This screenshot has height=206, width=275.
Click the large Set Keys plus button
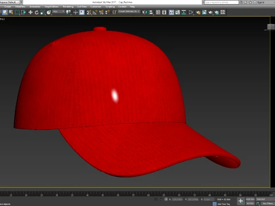[x=241, y=201]
